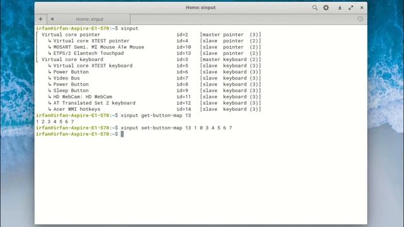
Task: Click '[master keyboard (2)]' text
Action: point(230,59)
